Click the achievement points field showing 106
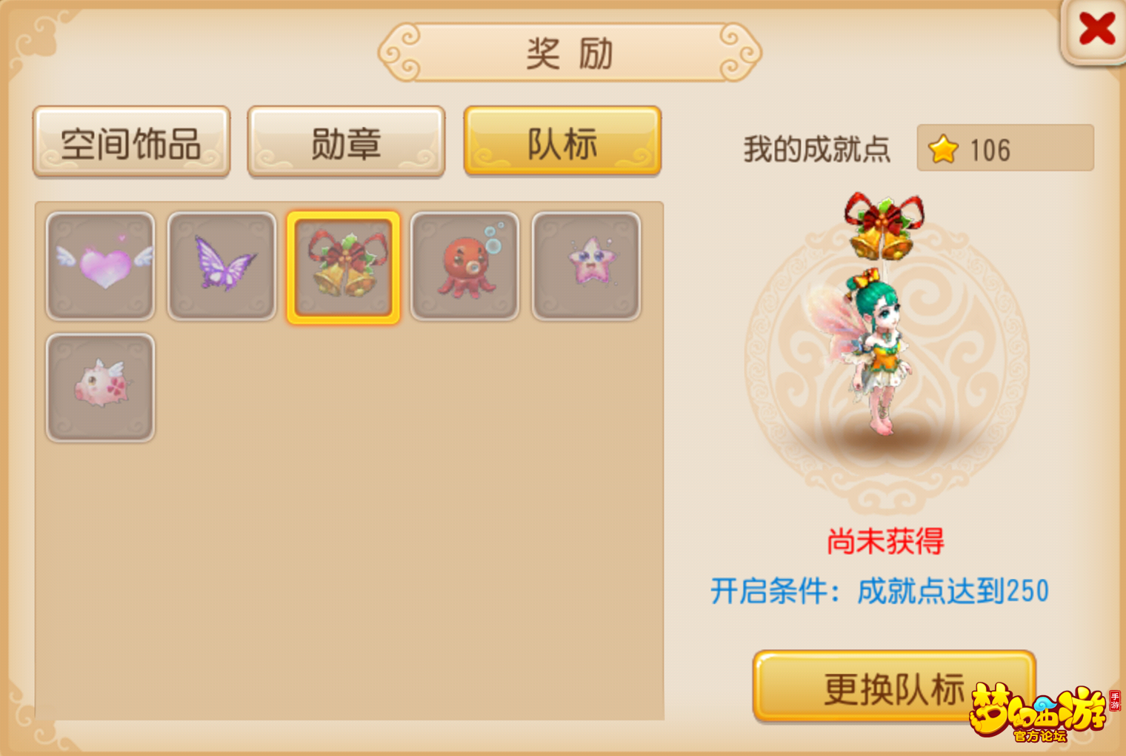This screenshot has width=1126, height=756. coord(1005,148)
